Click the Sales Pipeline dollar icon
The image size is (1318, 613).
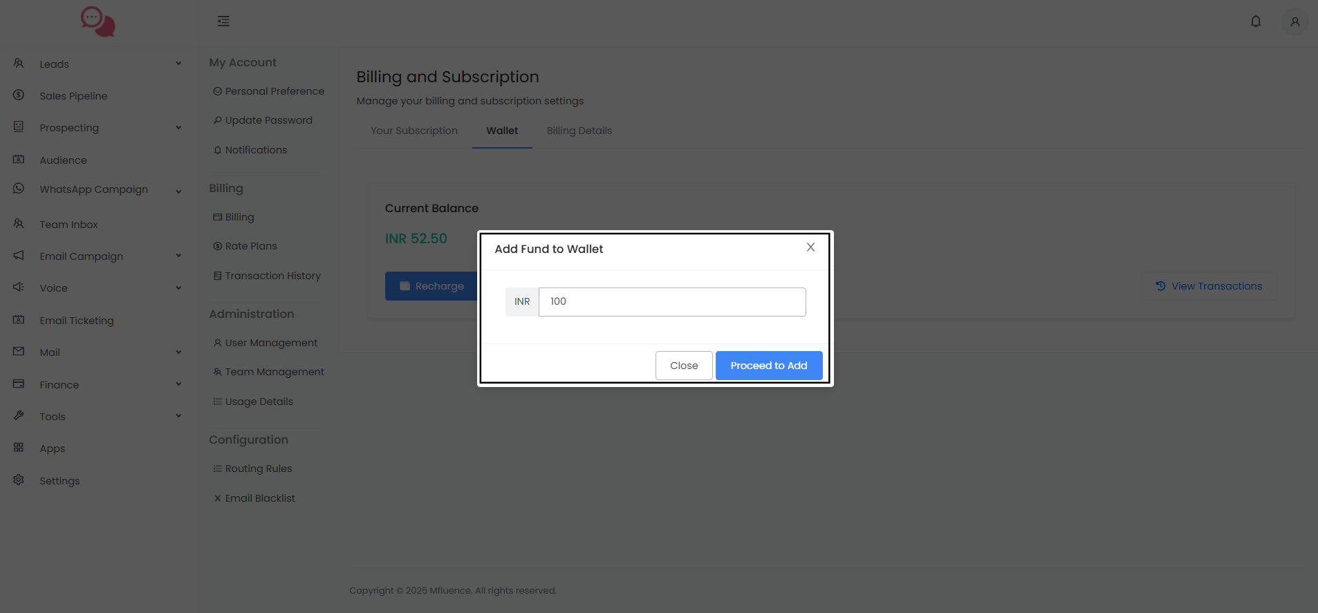(x=19, y=95)
